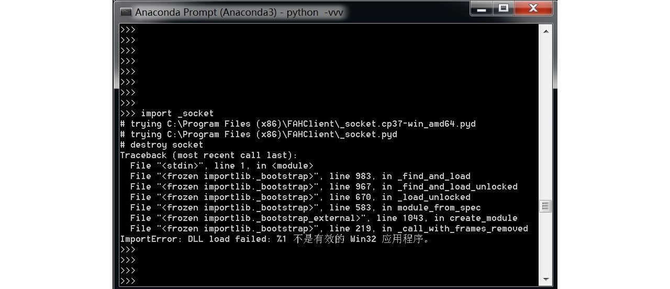670x289 pixels.
Task: Click the line mentioning create_module
Action: [323, 218]
